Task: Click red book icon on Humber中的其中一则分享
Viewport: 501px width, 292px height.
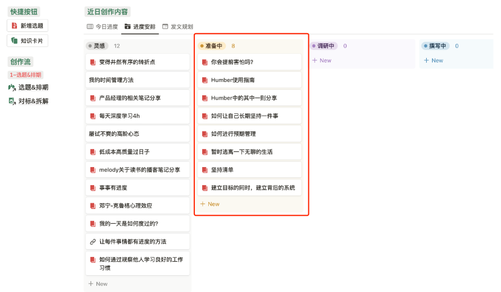Action: click(205, 98)
